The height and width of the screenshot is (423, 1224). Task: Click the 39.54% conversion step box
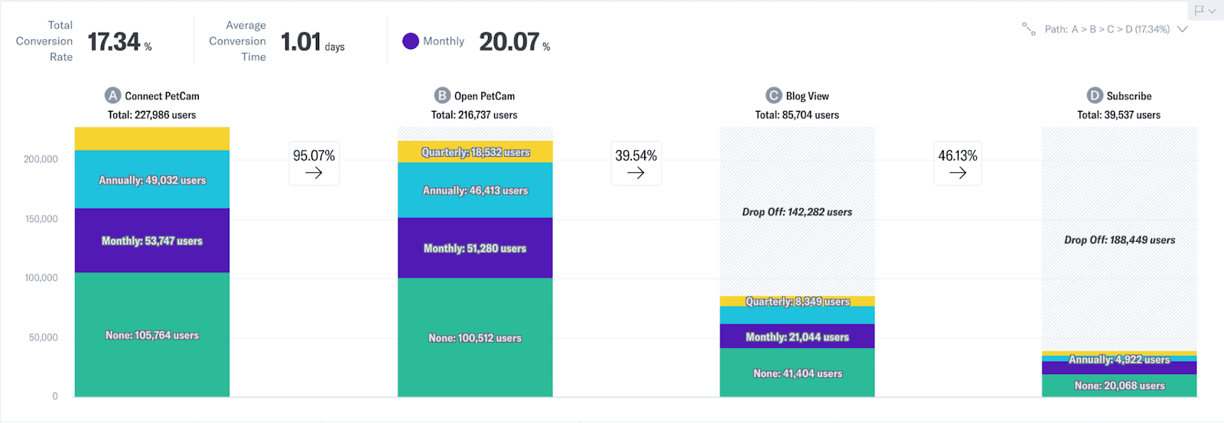point(636,163)
